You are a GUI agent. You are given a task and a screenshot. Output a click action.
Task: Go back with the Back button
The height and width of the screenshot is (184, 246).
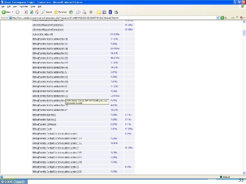coord(6,12)
